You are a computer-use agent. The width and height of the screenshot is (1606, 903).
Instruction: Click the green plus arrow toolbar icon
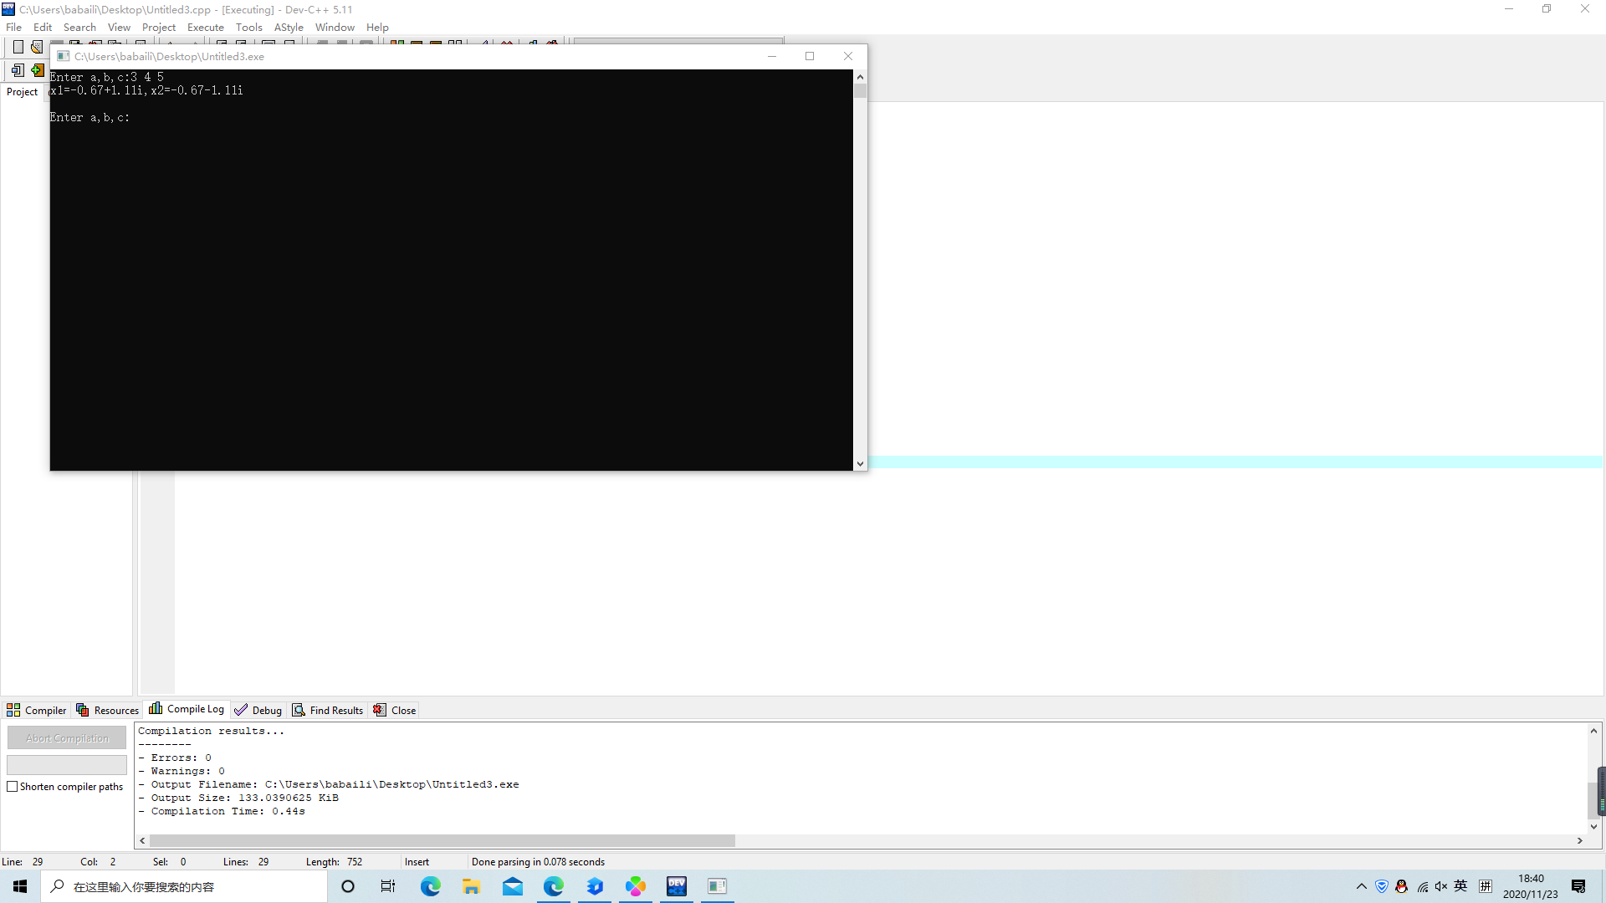tap(37, 70)
